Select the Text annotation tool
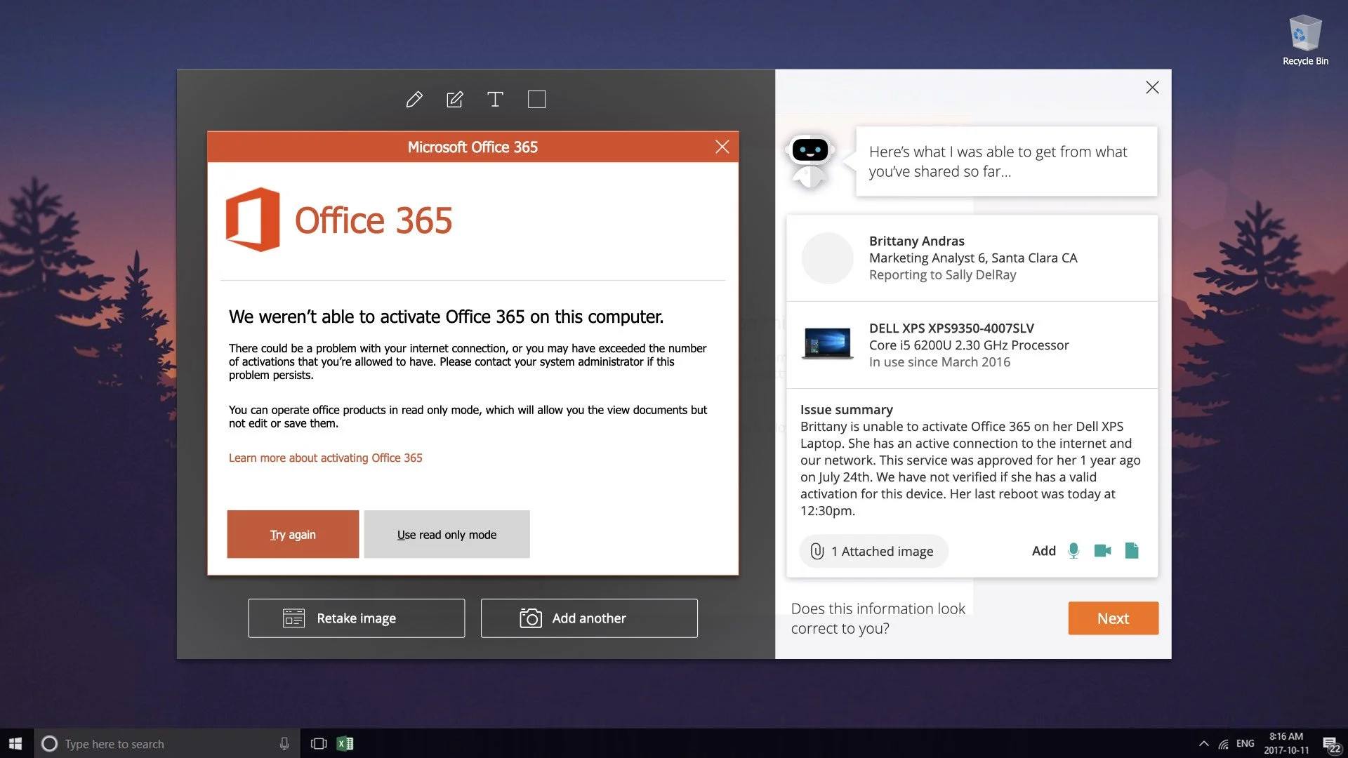This screenshot has height=758, width=1348. (x=495, y=100)
